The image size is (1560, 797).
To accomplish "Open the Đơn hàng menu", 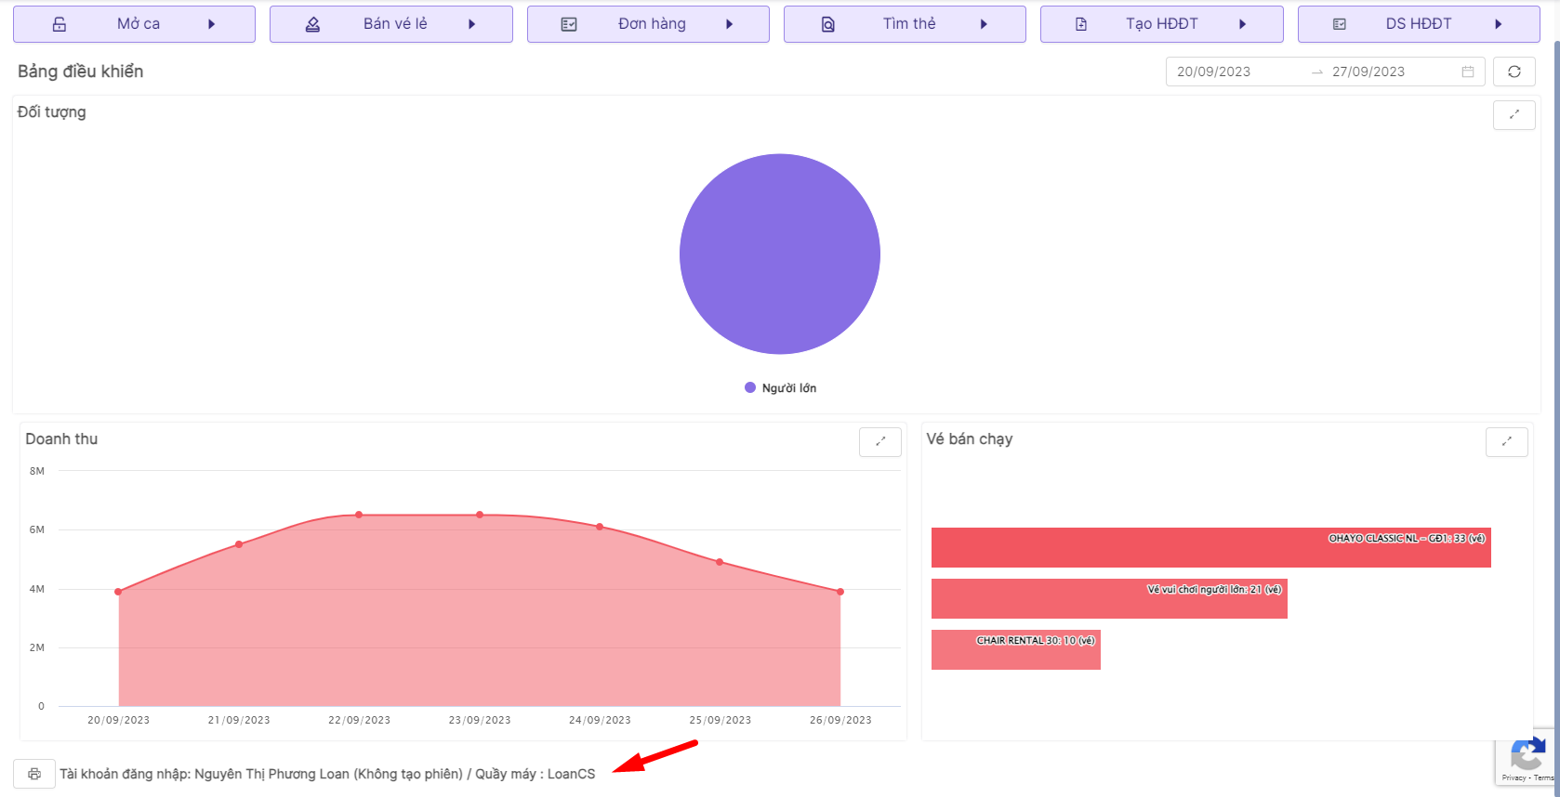I will click(729, 24).
